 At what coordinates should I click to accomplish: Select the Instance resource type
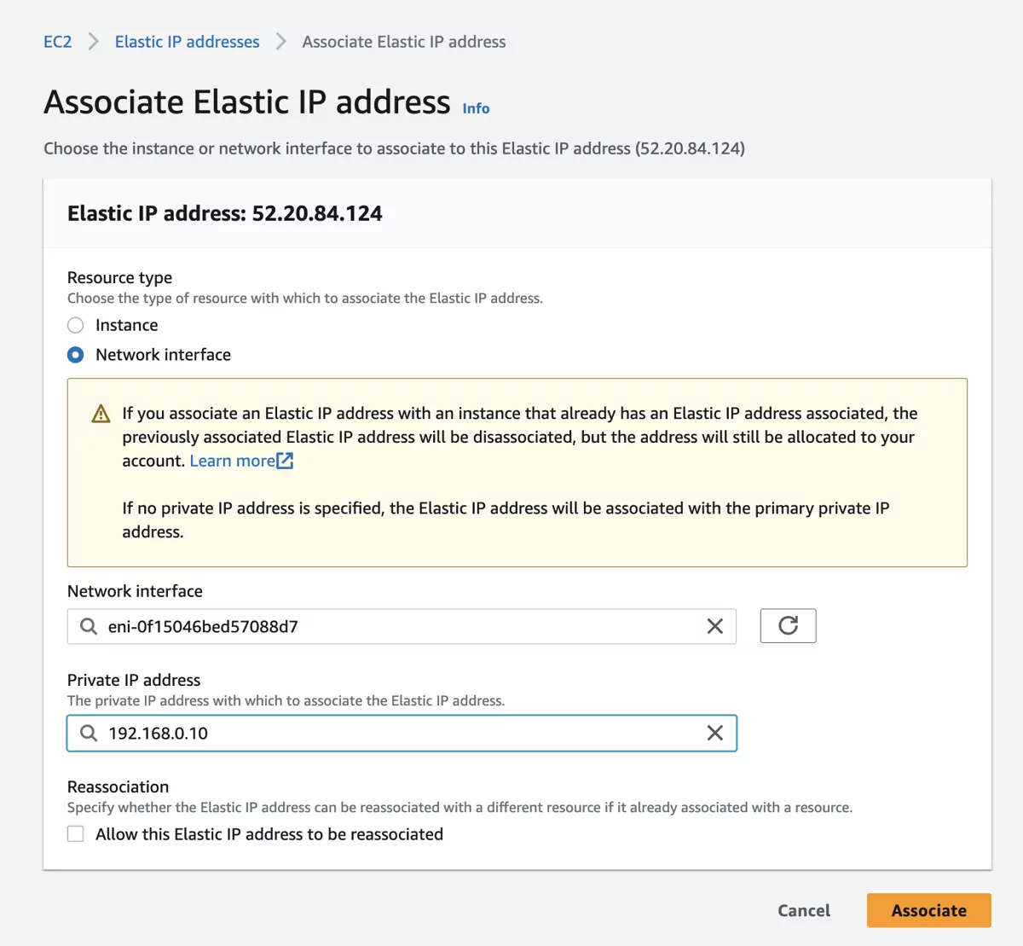(75, 325)
